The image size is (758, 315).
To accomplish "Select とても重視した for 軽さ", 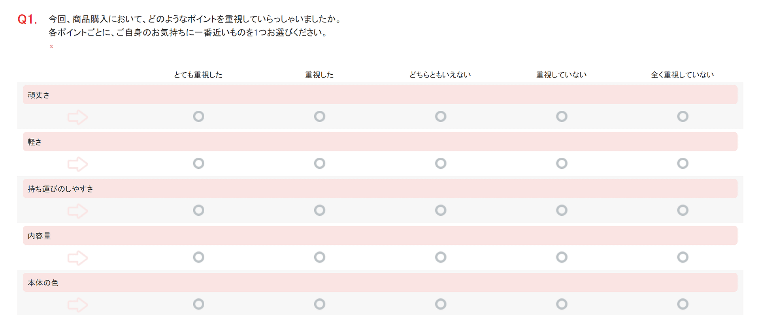I will click(x=198, y=164).
